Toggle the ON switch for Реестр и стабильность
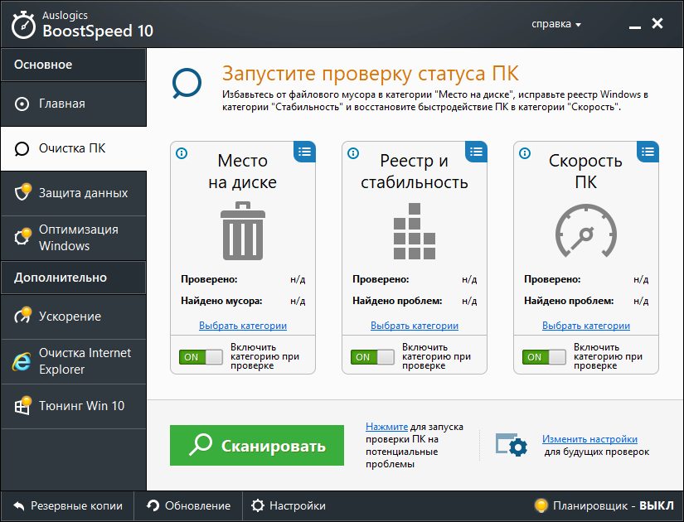 [372, 357]
